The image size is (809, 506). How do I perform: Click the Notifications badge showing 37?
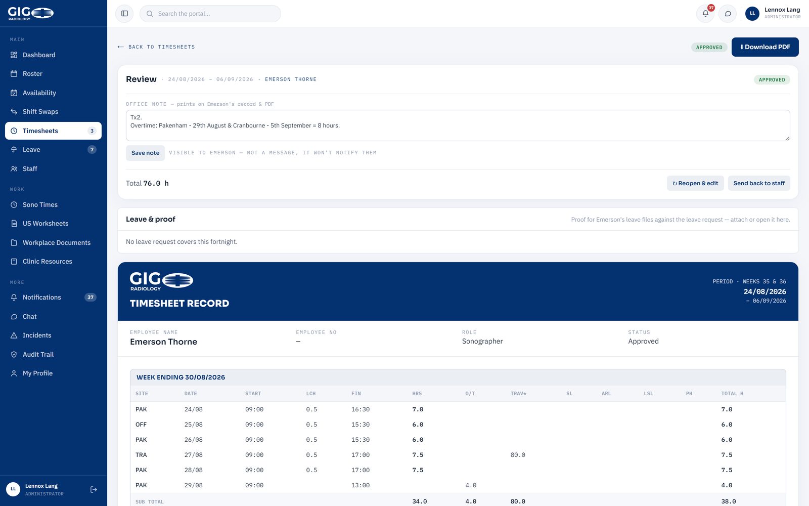pyautogui.click(x=91, y=298)
